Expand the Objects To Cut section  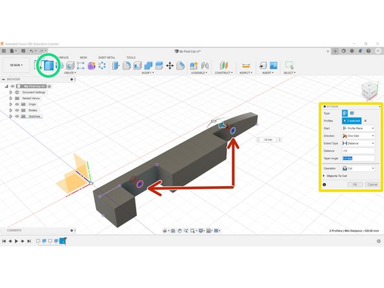point(324,176)
